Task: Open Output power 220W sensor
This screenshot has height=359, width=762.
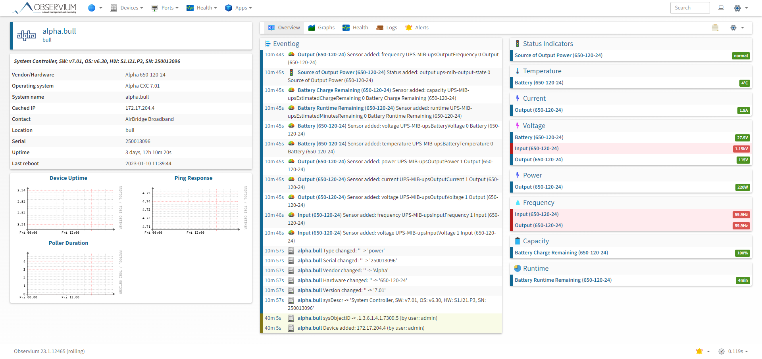Action: (x=631, y=187)
